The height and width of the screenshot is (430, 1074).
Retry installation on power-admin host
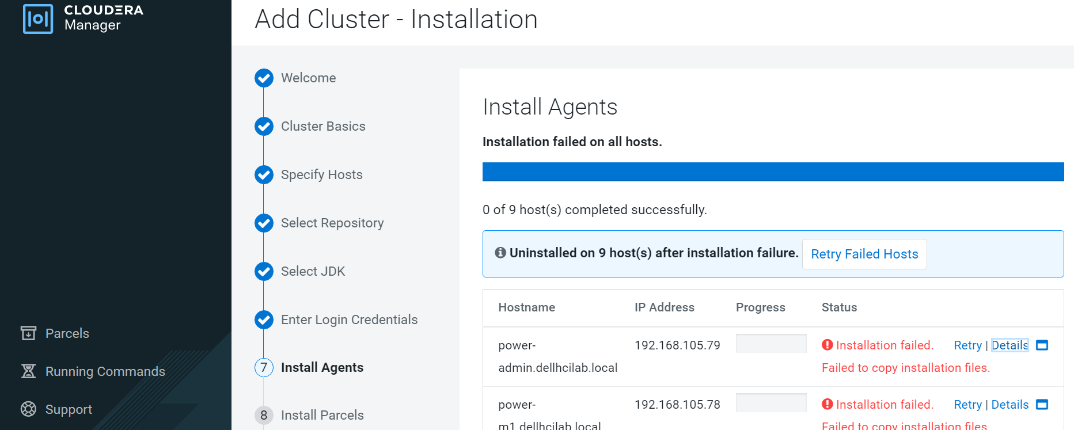point(967,345)
